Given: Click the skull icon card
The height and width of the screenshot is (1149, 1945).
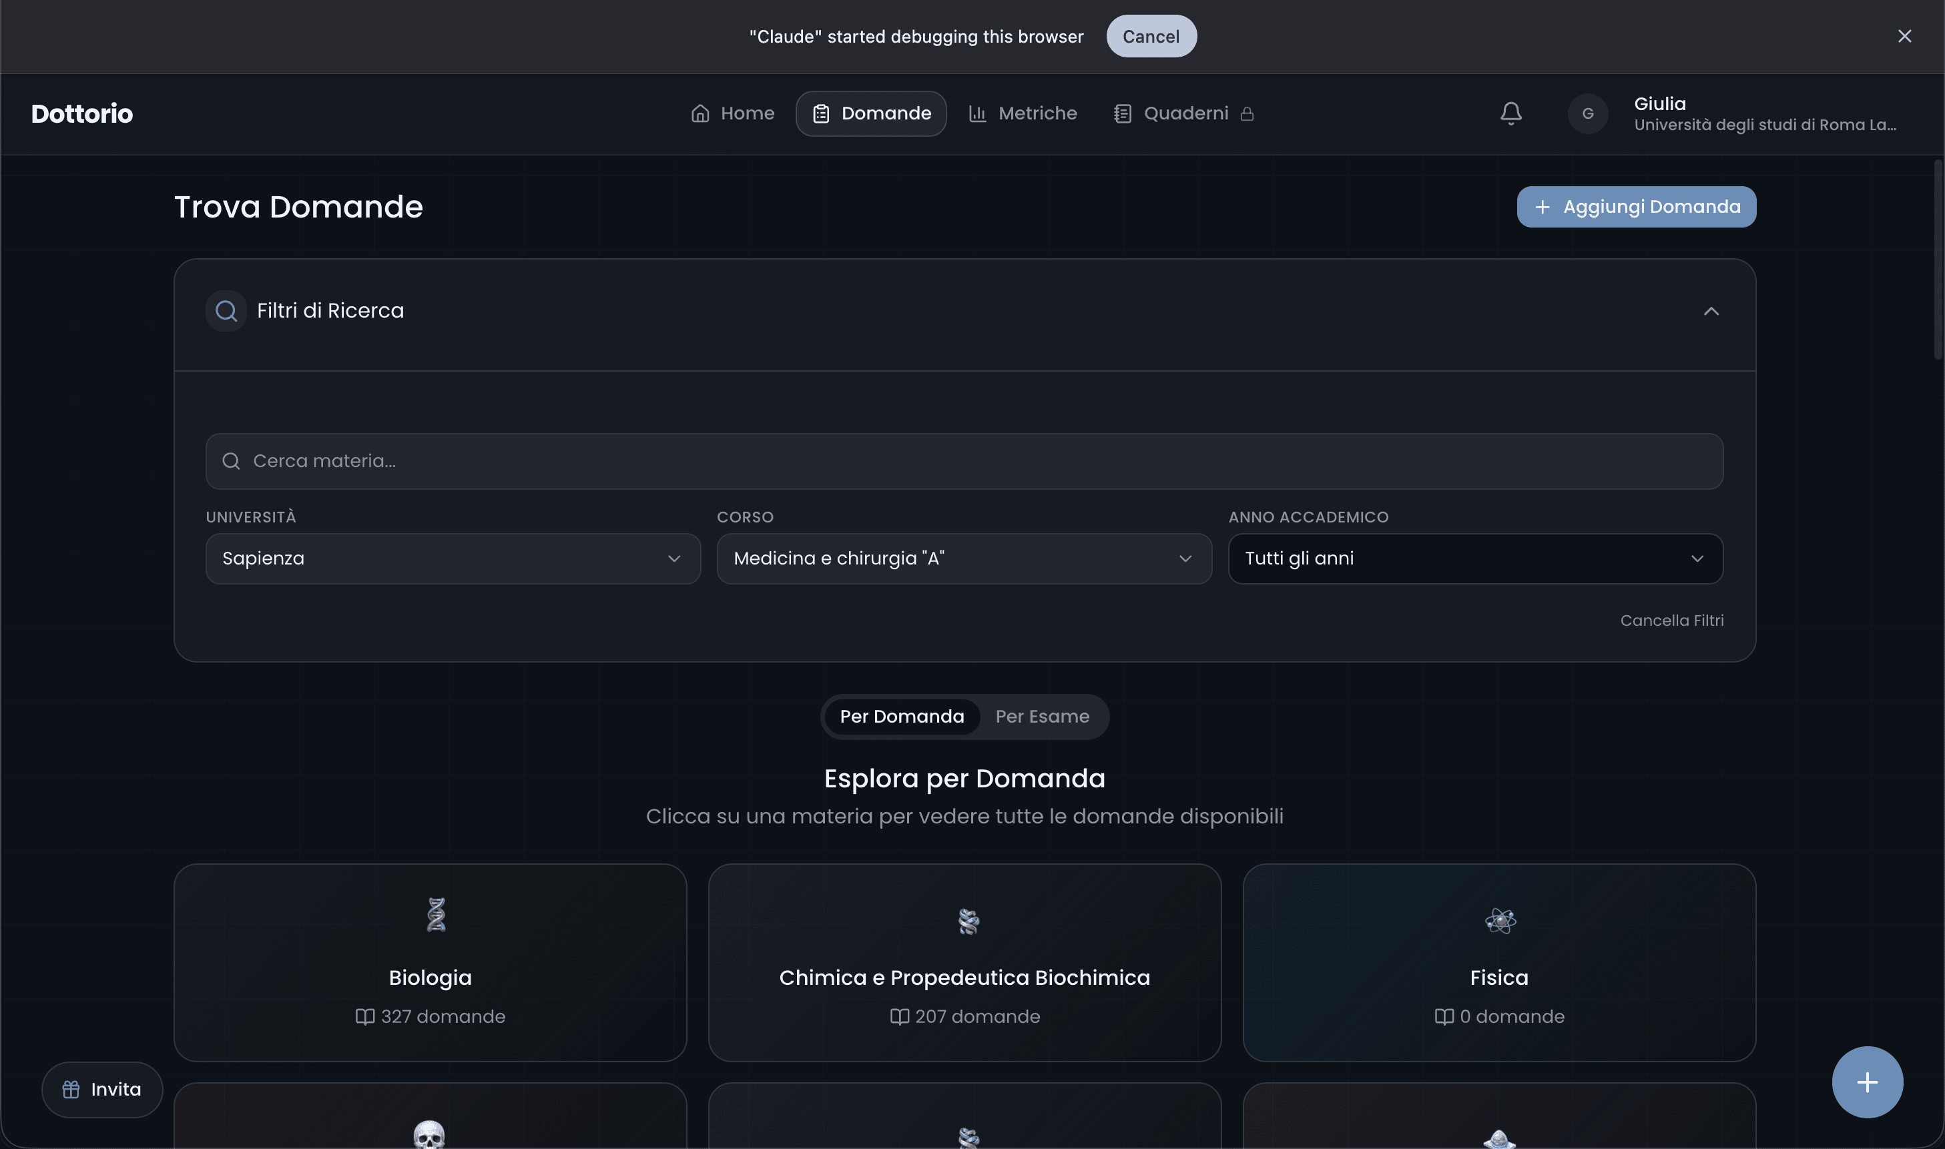Looking at the screenshot, I should (x=430, y=1116).
